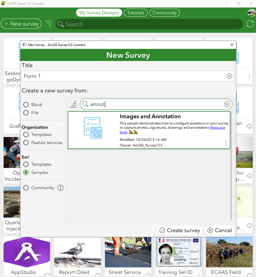Clear the Form 1 title field
The height and width of the screenshot is (277, 256).
click(229, 76)
